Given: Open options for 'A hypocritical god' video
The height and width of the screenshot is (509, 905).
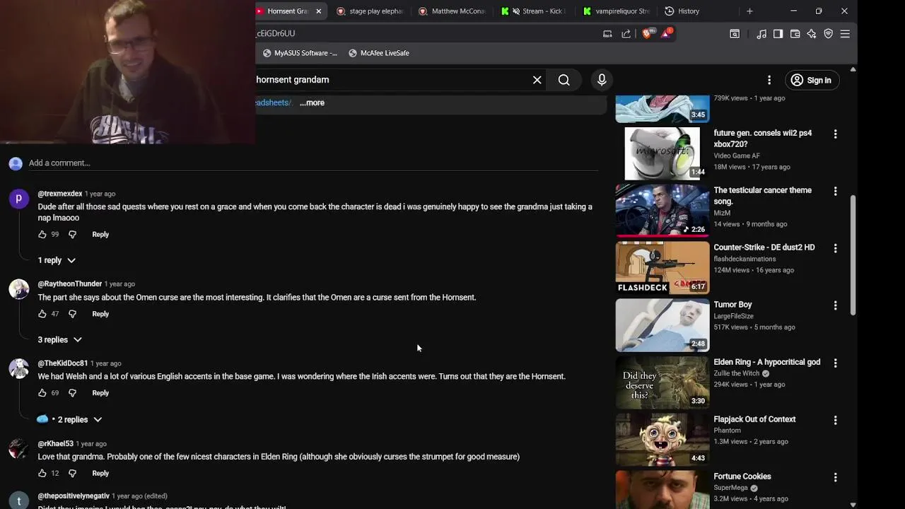Looking at the screenshot, I should (x=835, y=363).
